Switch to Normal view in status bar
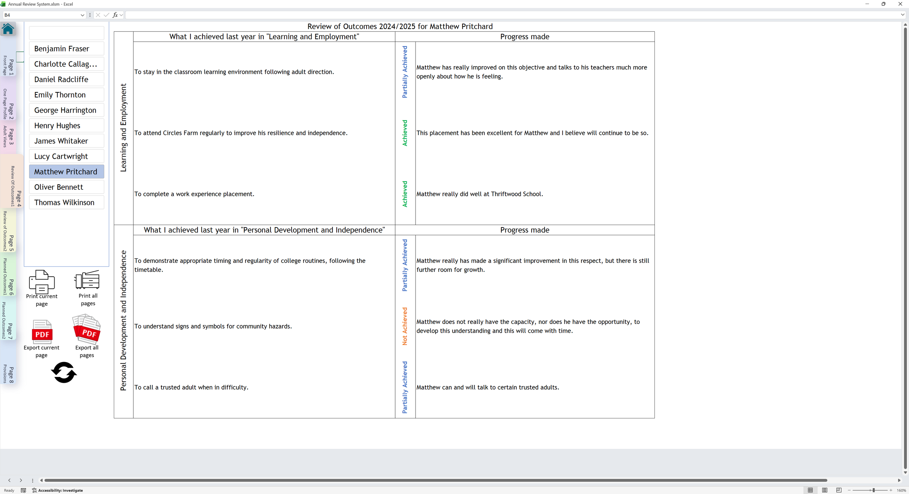Image resolution: width=909 pixels, height=494 pixels. click(x=810, y=490)
